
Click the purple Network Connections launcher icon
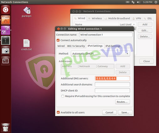coord(5,30)
